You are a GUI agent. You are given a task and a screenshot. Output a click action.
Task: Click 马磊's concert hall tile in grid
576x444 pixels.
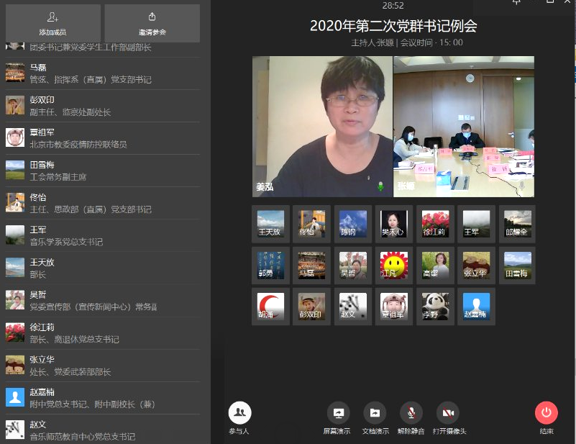pos(311,266)
